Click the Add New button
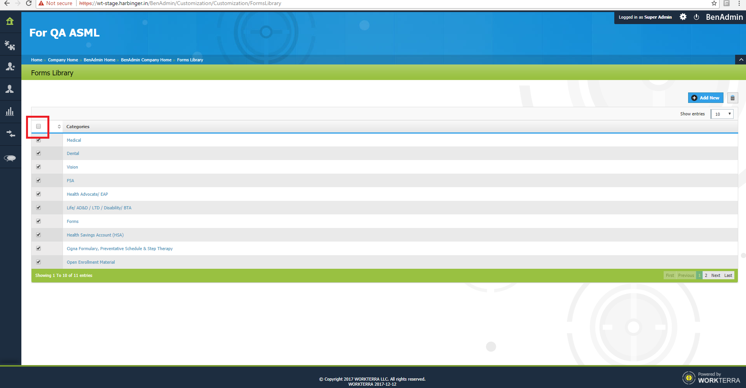Screen dimensions: 746x388 (x=705, y=98)
